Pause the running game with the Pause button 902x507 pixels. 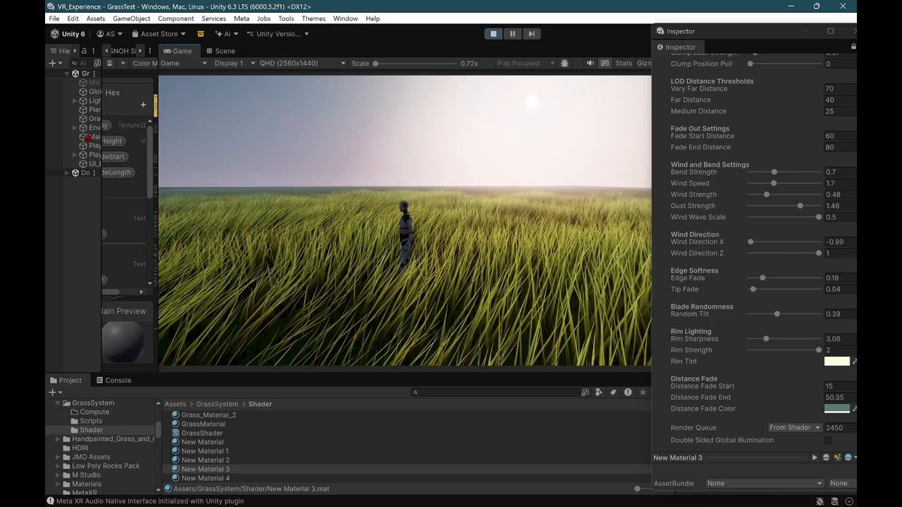point(513,34)
